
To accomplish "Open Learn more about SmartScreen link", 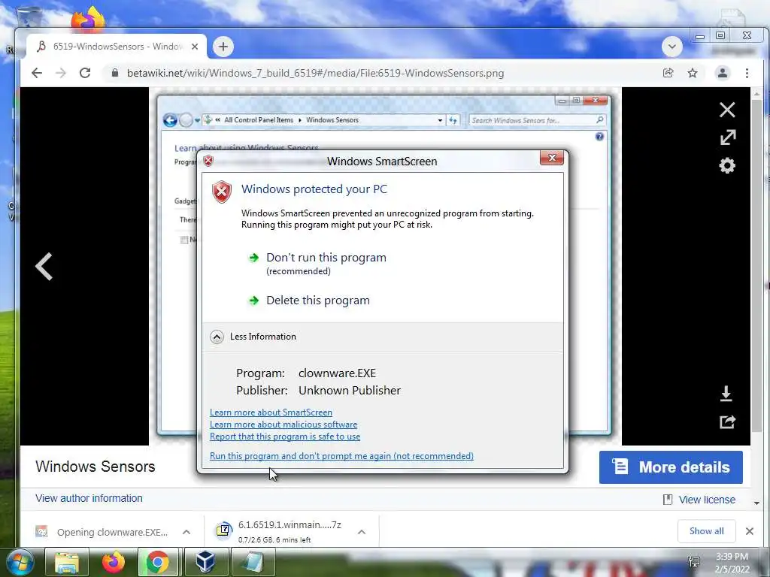I will tap(271, 412).
